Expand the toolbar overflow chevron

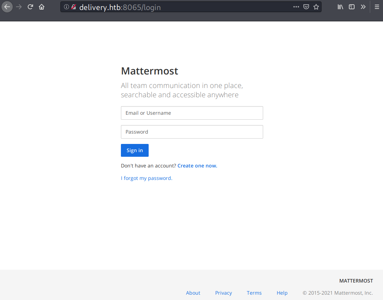point(363,7)
